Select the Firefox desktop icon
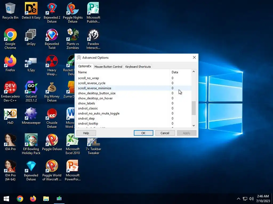The height and width of the screenshot is (204, 273). 10,63
